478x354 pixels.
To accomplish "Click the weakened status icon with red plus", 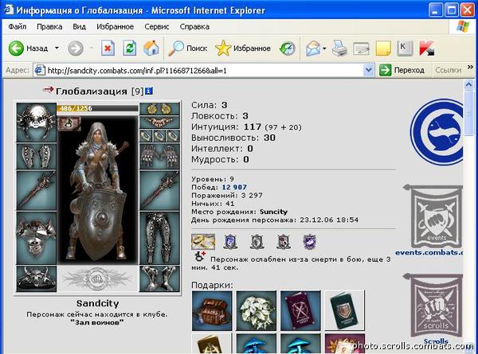I will pos(200,256).
